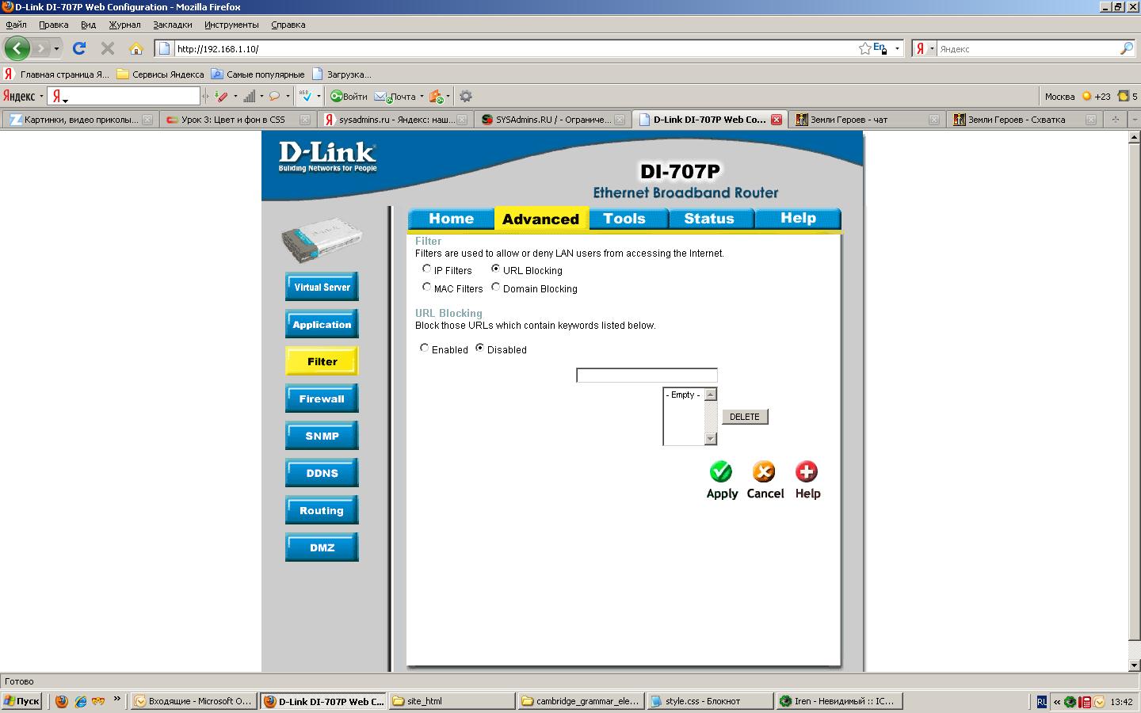Stop loading with the X icon

click(108, 48)
